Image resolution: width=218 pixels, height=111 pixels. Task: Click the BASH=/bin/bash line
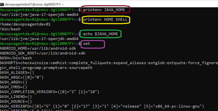click(x=16, y=58)
